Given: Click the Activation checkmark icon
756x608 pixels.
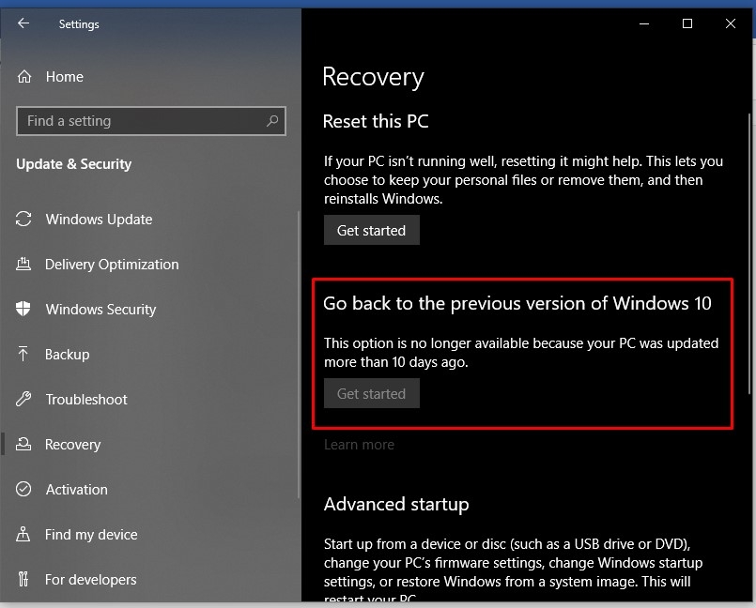Looking at the screenshot, I should coord(25,489).
